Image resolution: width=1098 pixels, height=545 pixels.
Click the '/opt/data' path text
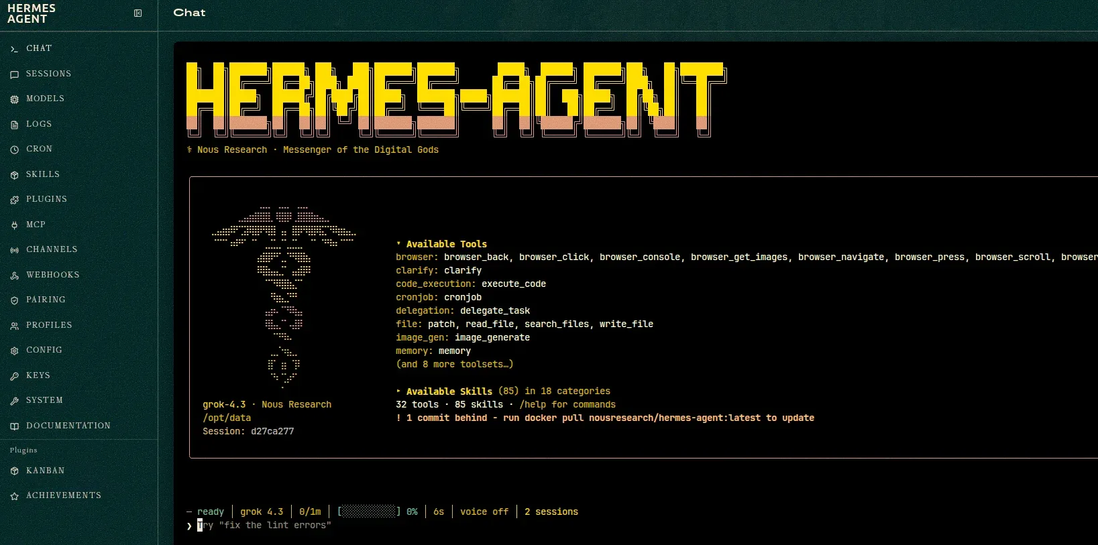tap(227, 418)
